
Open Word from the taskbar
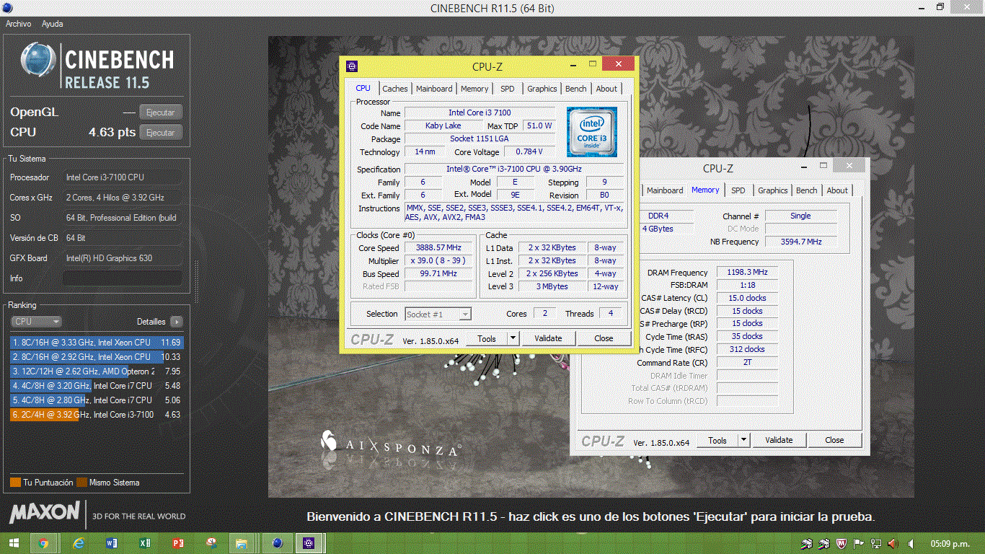tap(112, 543)
